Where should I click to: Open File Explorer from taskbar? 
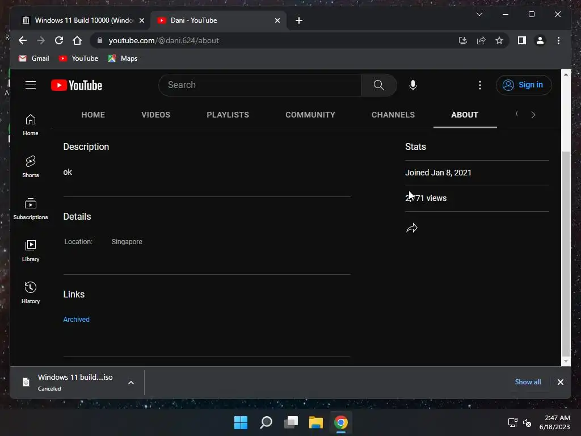coord(316,422)
